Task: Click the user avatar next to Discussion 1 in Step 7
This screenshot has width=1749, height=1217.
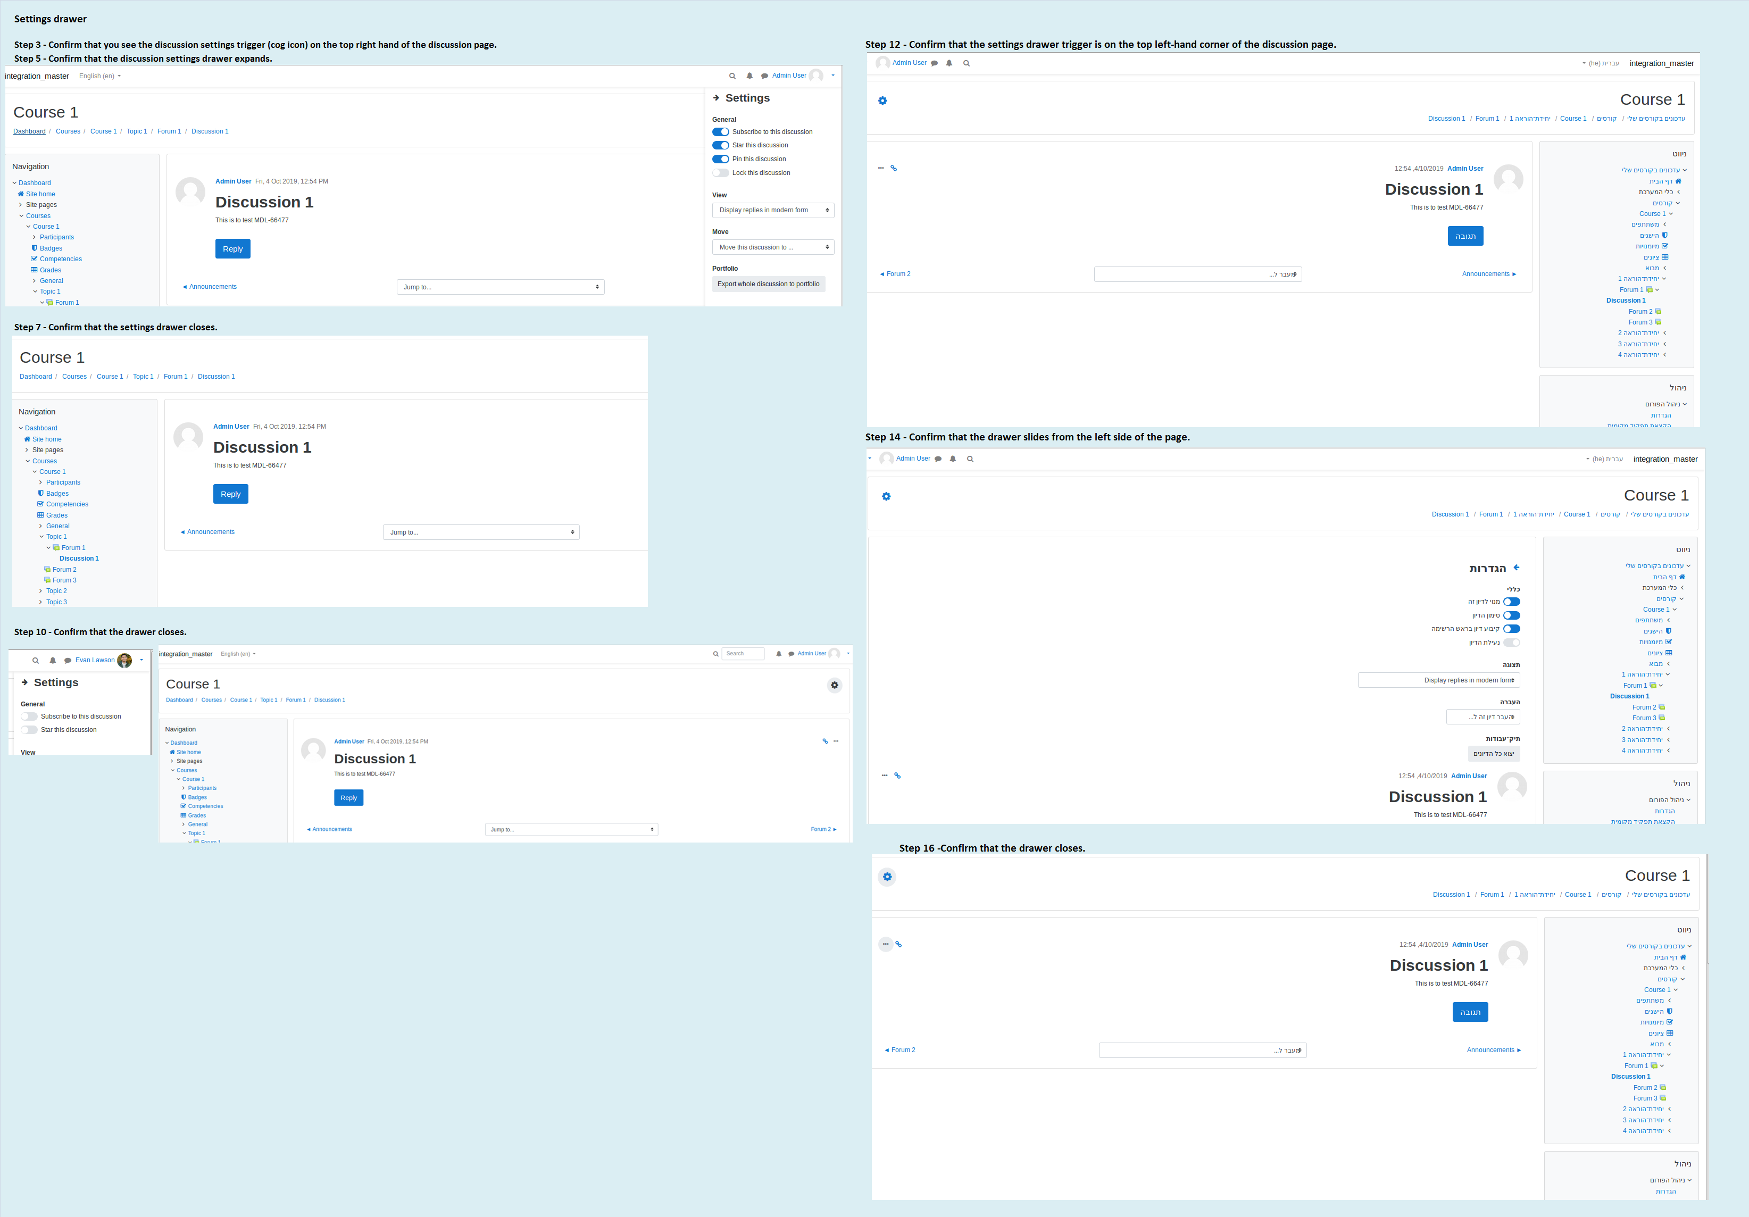Action: [x=188, y=437]
